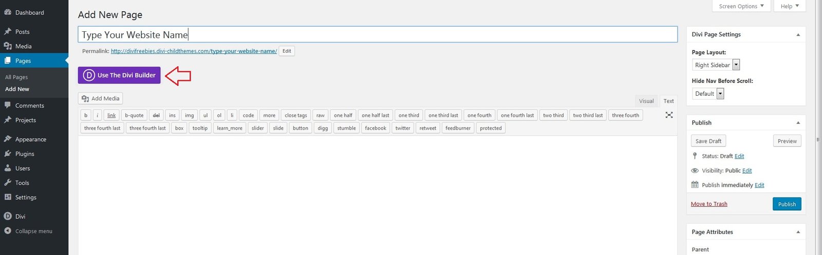Click Use The Divi Builder button
This screenshot has height=255, width=822.
click(x=119, y=75)
